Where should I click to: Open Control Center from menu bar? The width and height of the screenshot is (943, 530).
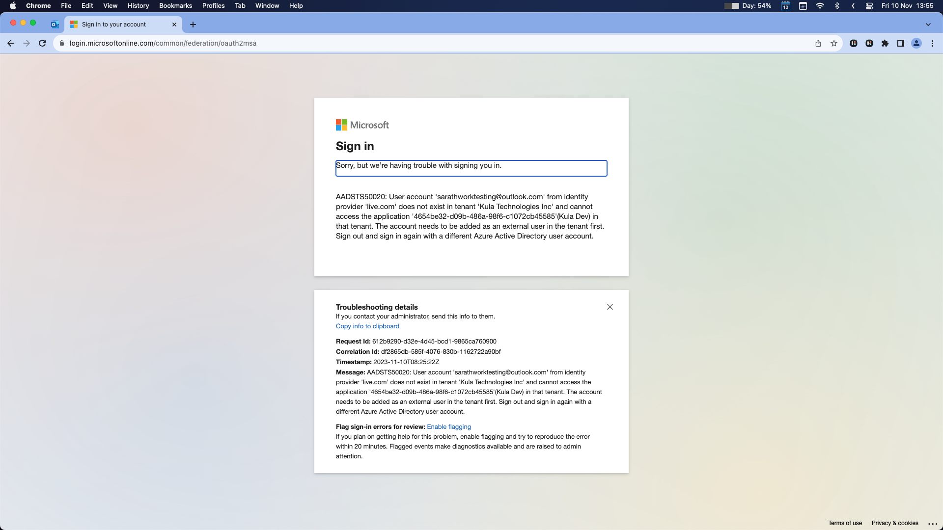pyautogui.click(x=869, y=6)
